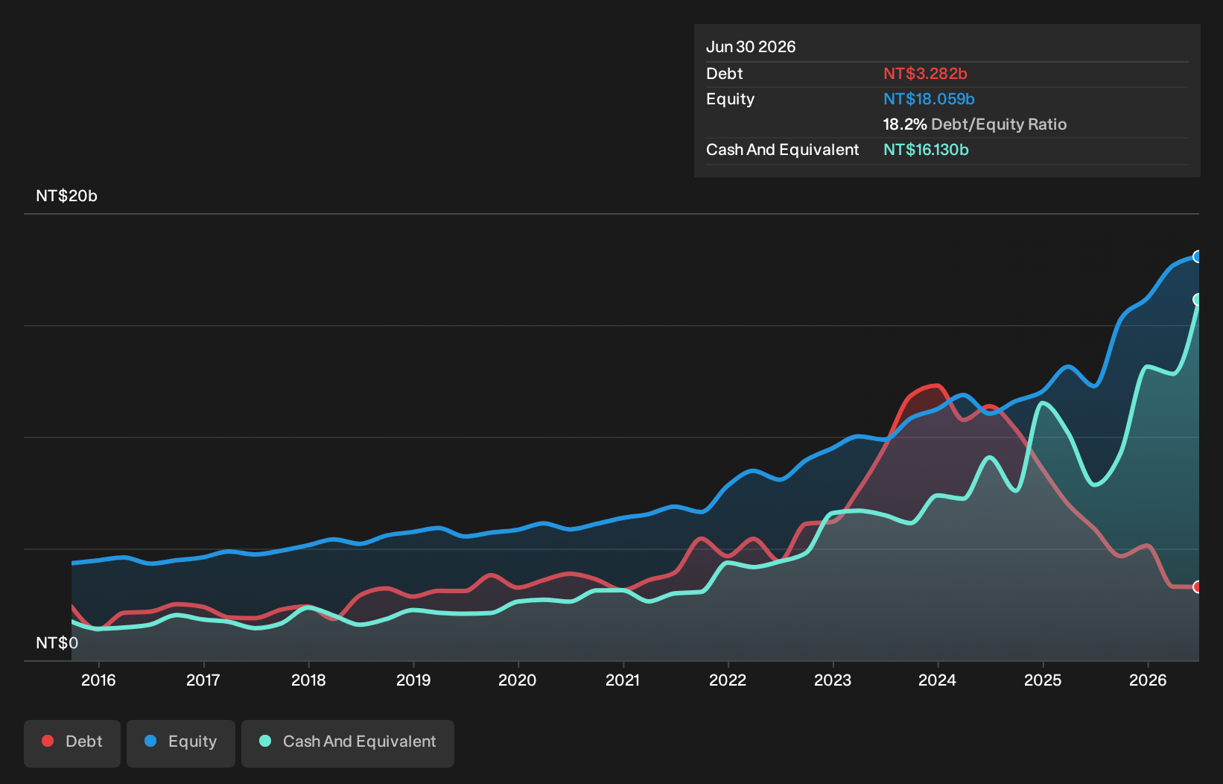Click the teal Cash And Equivalent legend dot
1223x784 pixels.
[x=265, y=741]
